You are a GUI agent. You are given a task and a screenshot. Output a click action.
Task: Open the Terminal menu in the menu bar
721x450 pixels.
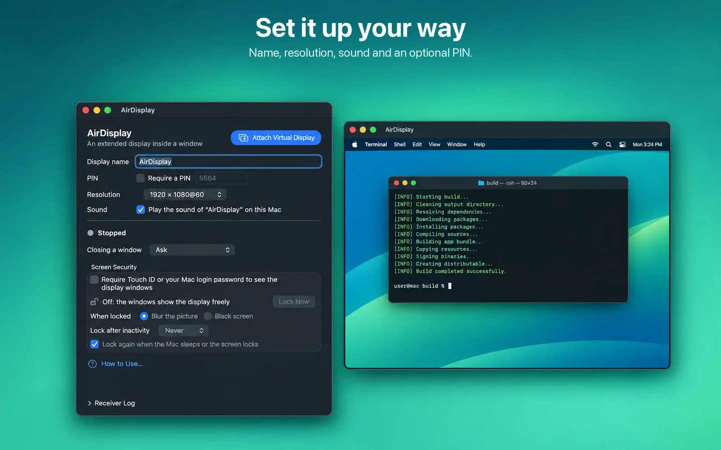(x=376, y=144)
